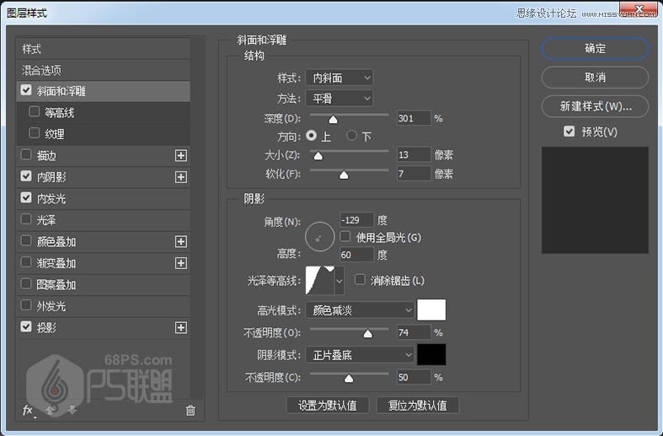Enable the 光泽 checkbox
The height and width of the screenshot is (436, 663).
tap(26, 219)
